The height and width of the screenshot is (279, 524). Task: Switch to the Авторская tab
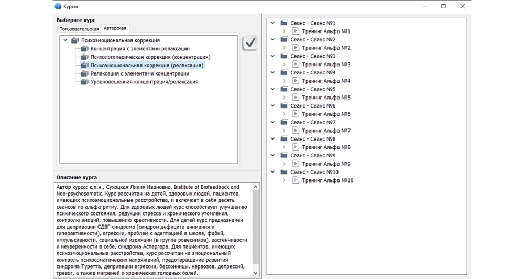click(115, 28)
